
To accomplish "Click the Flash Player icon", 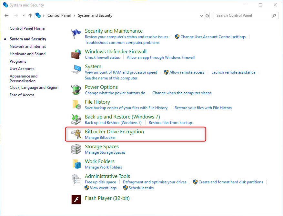I will tap(76, 199).
